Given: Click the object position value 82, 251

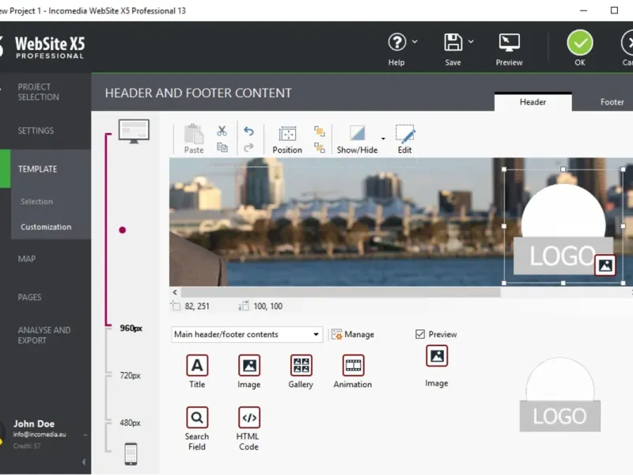Looking at the screenshot, I should click(x=197, y=306).
